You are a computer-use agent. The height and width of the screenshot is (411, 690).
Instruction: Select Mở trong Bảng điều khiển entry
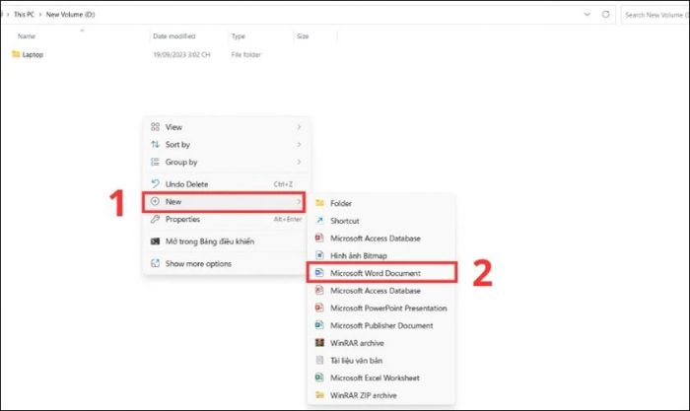coord(226,241)
